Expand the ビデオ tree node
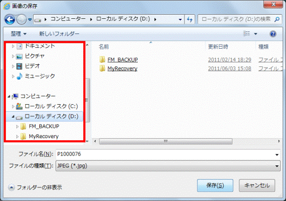Screen dimensions: 286x201 point(13,66)
